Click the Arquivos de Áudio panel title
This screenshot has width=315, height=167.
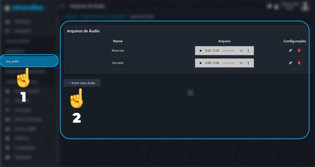[x=83, y=31]
